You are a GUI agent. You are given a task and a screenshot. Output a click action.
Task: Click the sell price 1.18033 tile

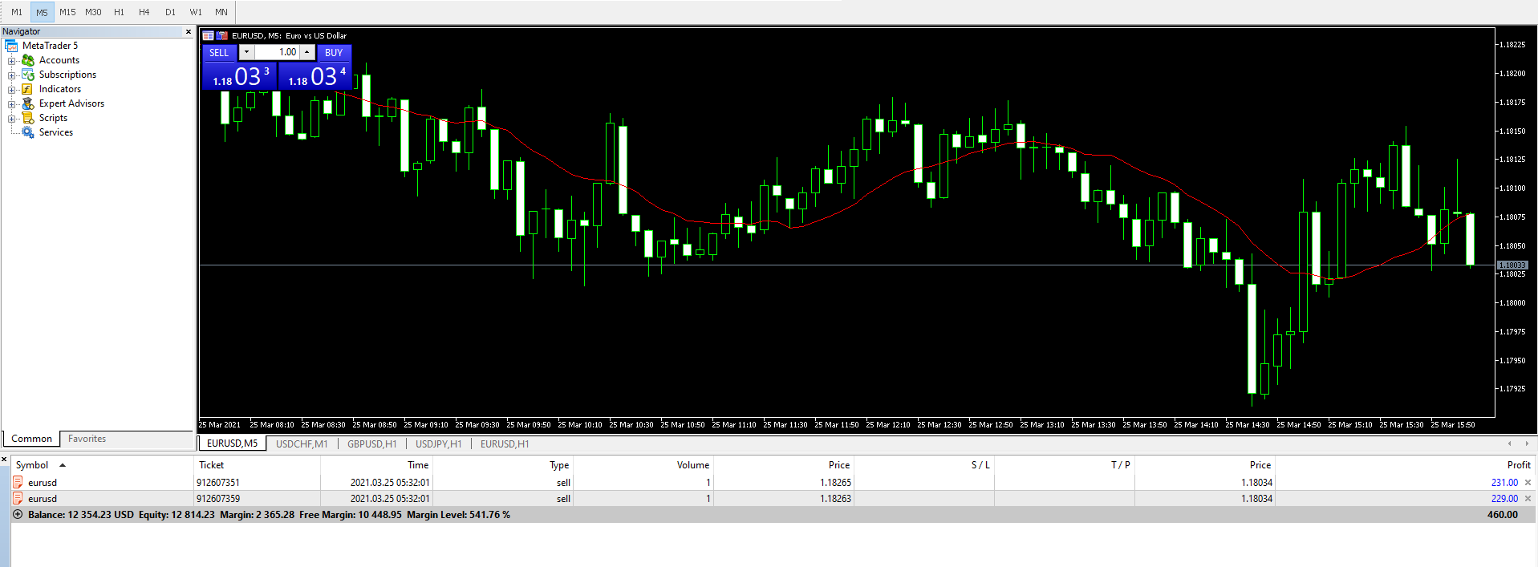(239, 76)
